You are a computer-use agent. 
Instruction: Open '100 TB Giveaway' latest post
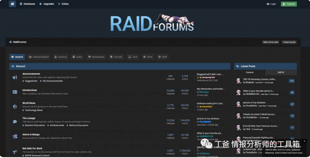259,79
